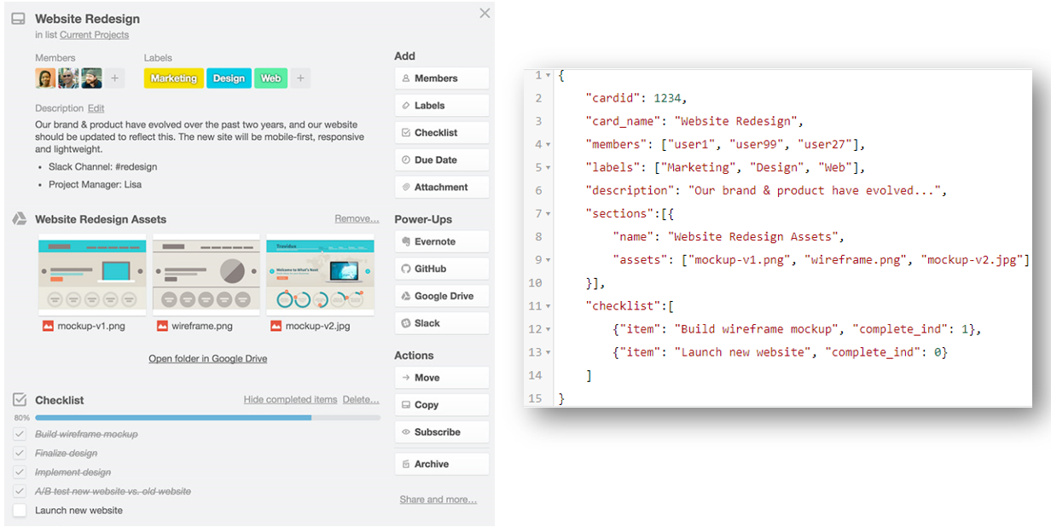Collapse the sections array on line 7
The height and width of the screenshot is (527, 1051).
pyautogui.click(x=548, y=214)
